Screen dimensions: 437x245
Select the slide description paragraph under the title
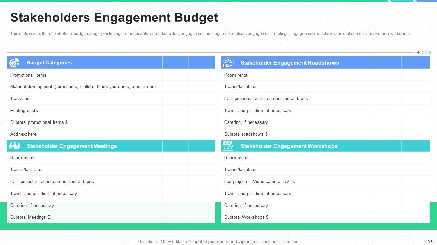pos(210,34)
